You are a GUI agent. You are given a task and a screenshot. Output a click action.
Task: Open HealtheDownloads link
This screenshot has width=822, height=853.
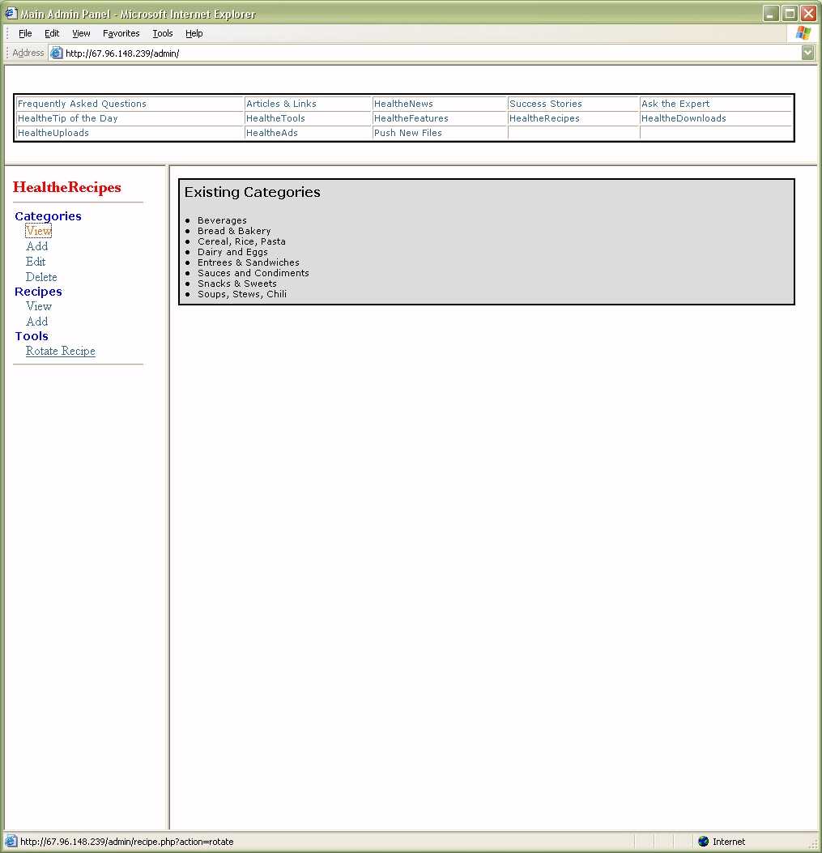coord(684,118)
